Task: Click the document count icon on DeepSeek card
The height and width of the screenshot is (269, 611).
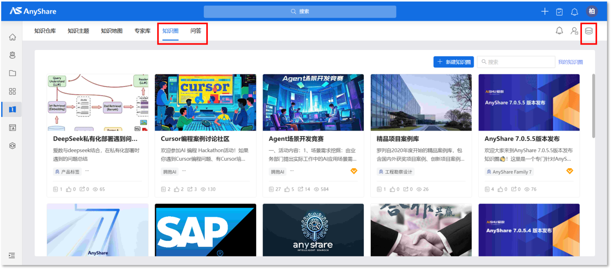Action: coord(55,189)
